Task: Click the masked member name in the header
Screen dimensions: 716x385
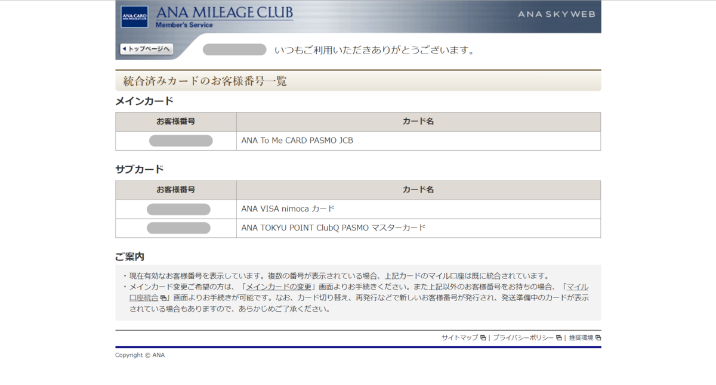Action: click(x=234, y=49)
